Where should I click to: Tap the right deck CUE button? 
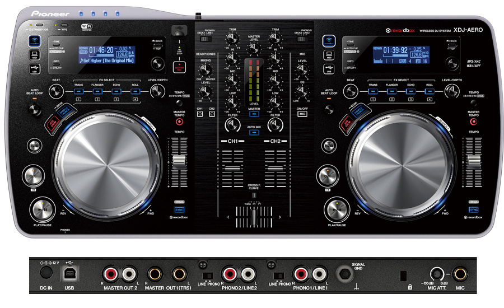click(x=328, y=176)
